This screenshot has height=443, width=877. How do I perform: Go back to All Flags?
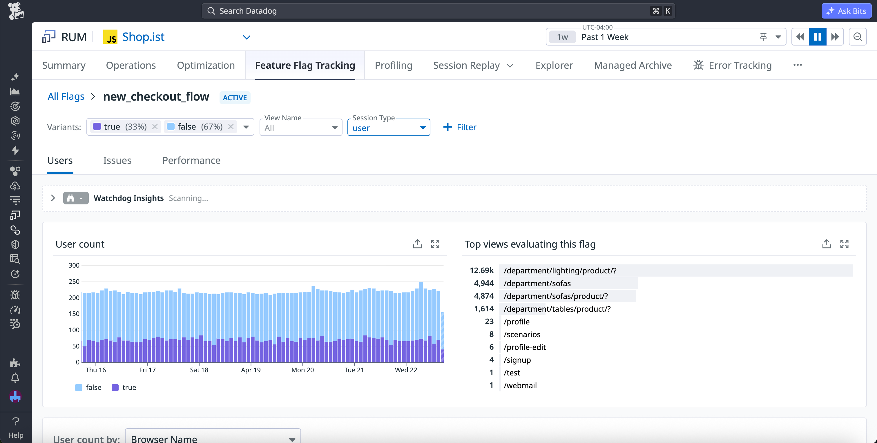66,96
